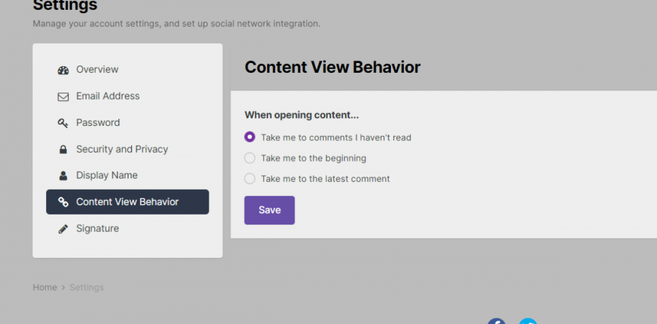Click the pencil icon next to Signature
The width and height of the screenshot is (657, 324).
click(x=63, y=229)
